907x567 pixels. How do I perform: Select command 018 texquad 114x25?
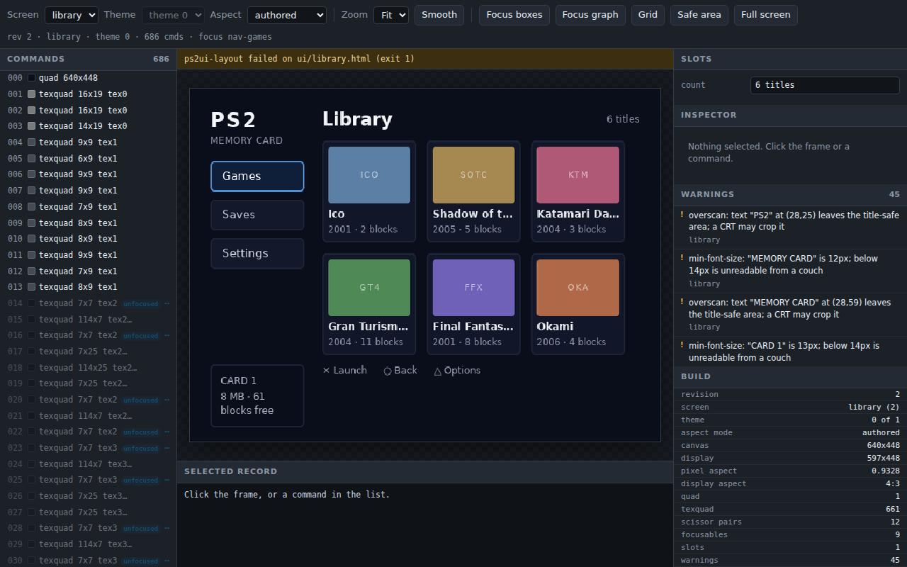(x=89, y=368)
